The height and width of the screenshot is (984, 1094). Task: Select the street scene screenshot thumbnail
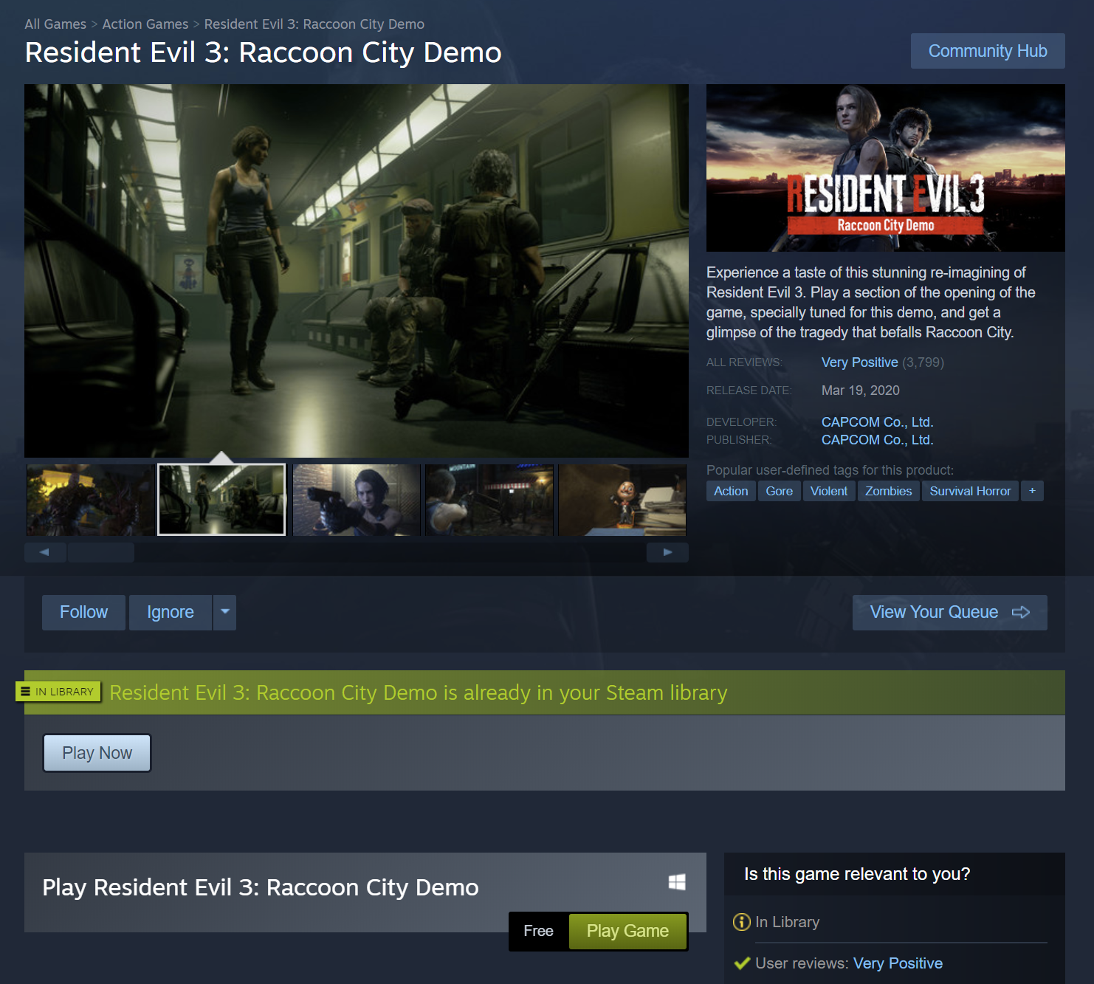(489, 500)
